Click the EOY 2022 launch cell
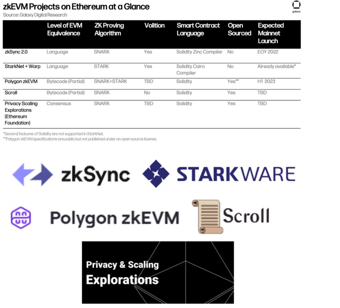 pos(268,52)
